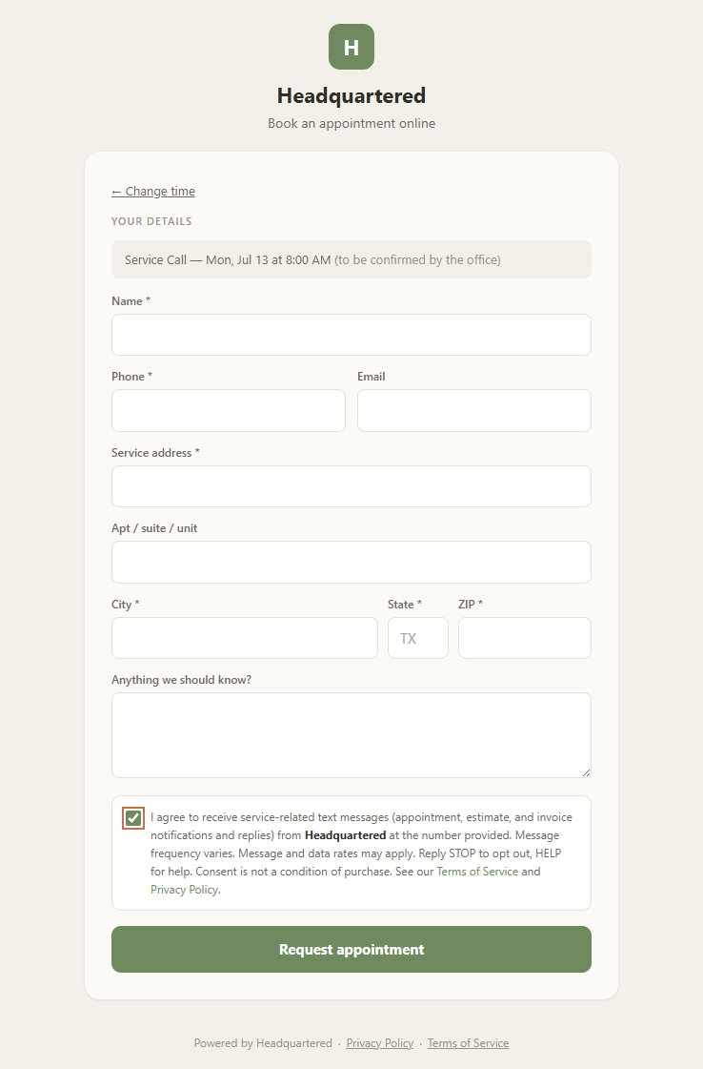Image resolution: width=703 pixels, height=1069 pixels.
Task: Select the Apt / suite / unit field
Action: [x=351, y=562]
